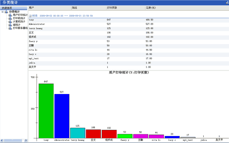Click the right arrow of the sidebar scrollbar
Image resolution: width=229 pixels, height=143 pixels.
click(26, 140)
